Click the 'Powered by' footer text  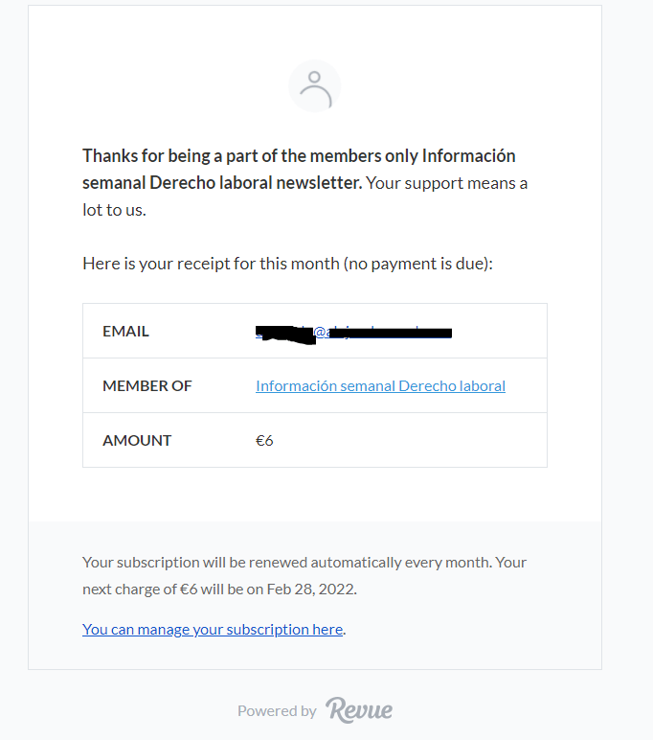277,710
